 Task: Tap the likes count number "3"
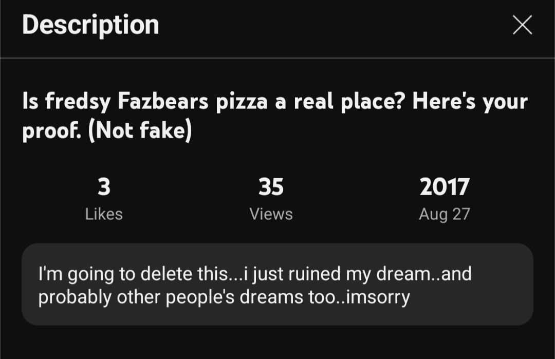(x=104, y=187)
